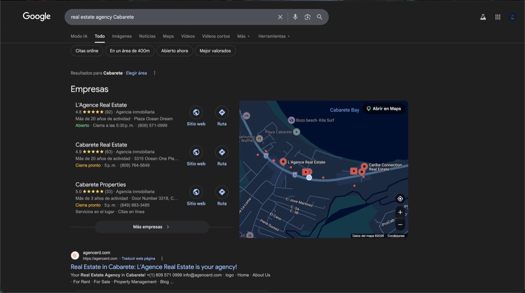Click phone number (809) 764-5649
This screenshot has width=525, height=293.
click(x=135, y=165)
